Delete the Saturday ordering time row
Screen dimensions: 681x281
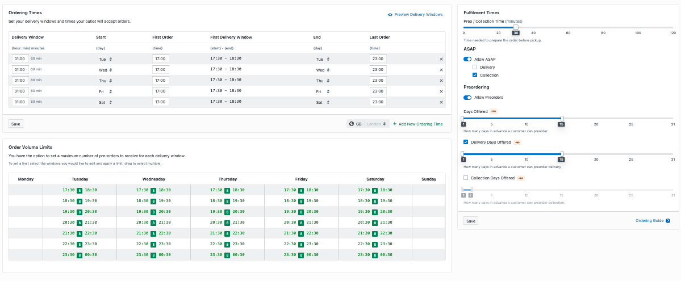tap(441, 102)
